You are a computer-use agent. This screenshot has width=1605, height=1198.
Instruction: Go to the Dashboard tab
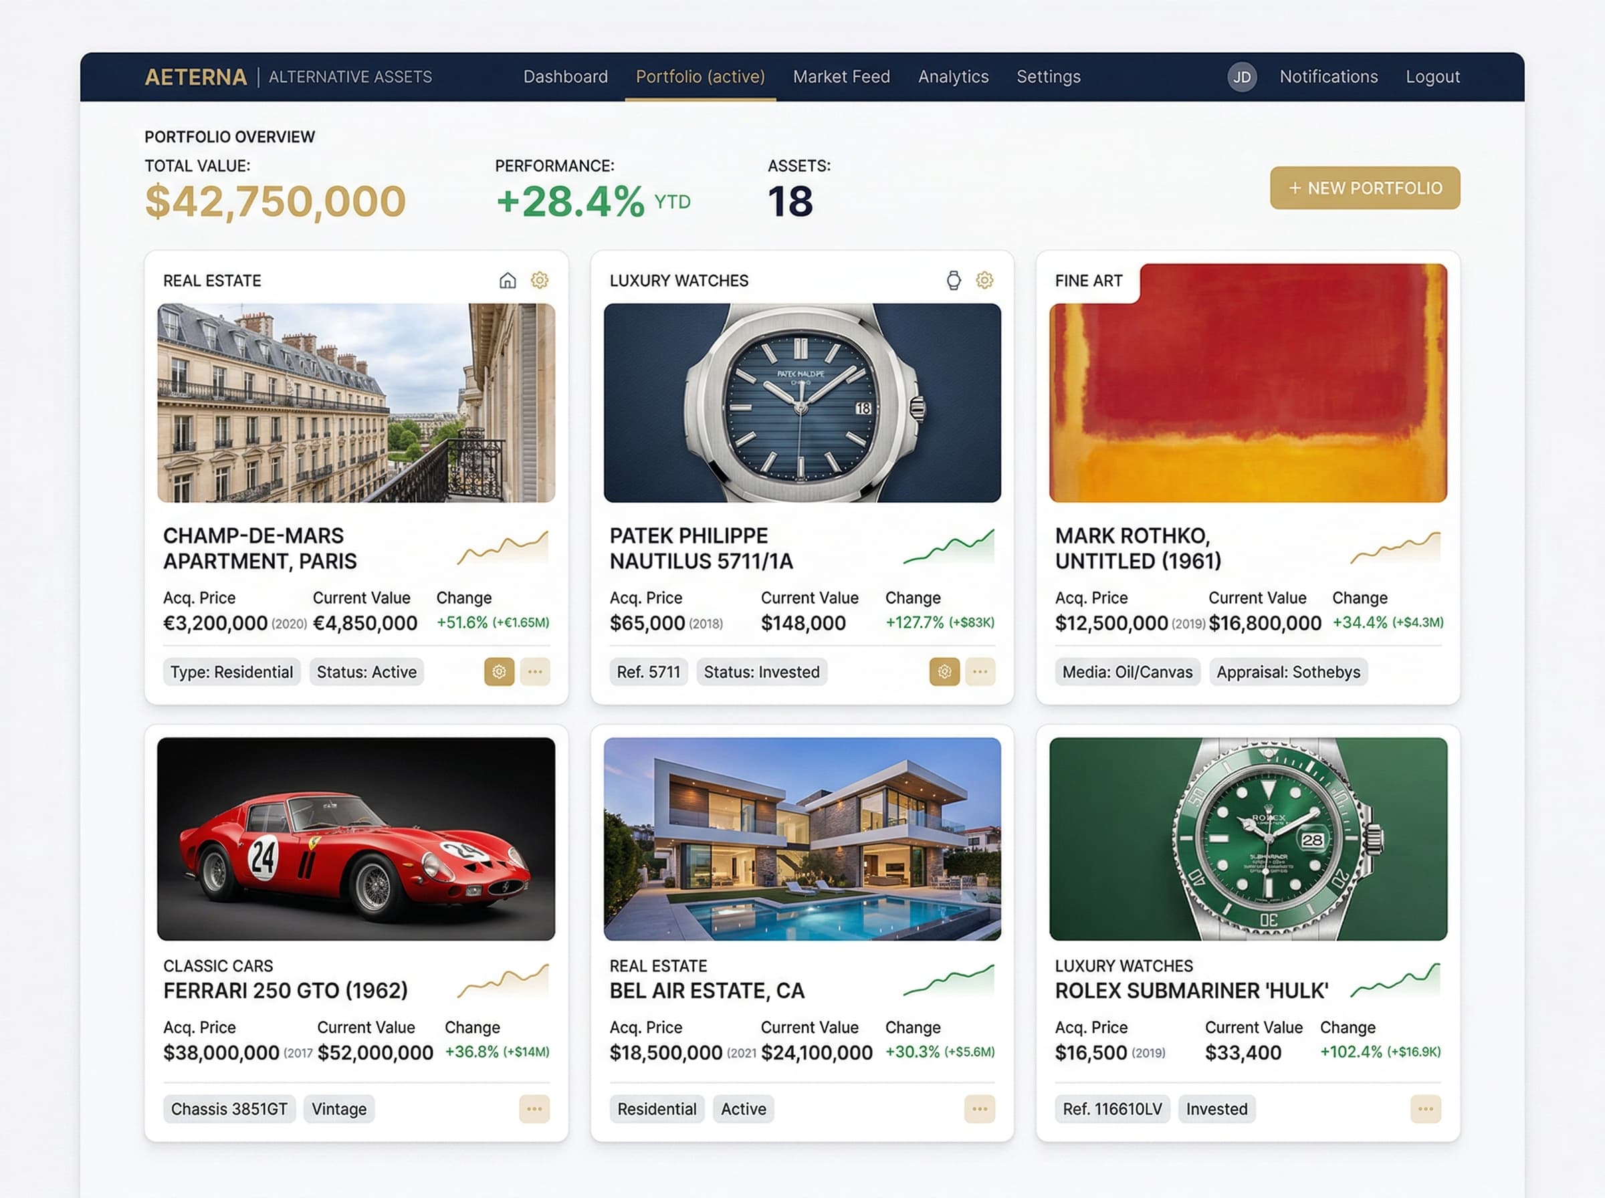pos(566,77)
